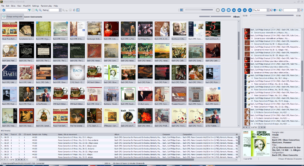The image size is (304, 166).
Task: Open the Settings menu
Action: pos(35,6)
